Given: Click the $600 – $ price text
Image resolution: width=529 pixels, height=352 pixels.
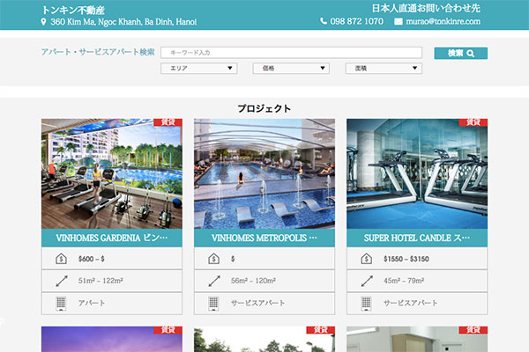Looking at the screenshot, I should click(92, 259).
